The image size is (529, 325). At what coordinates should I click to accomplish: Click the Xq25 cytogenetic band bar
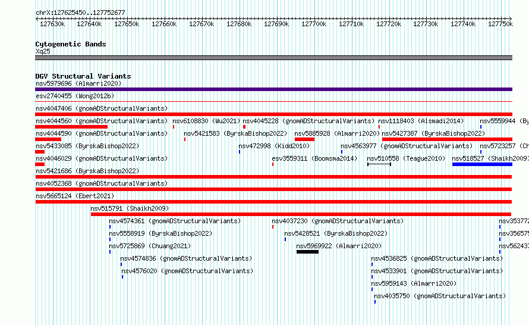pos(273,58)
